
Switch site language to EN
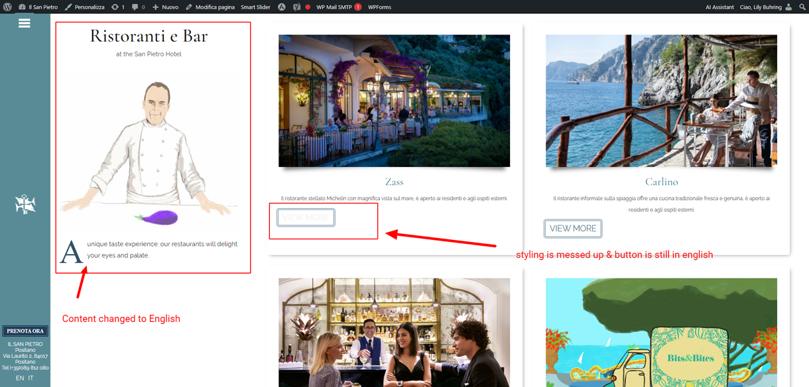(x=20, y=378)
